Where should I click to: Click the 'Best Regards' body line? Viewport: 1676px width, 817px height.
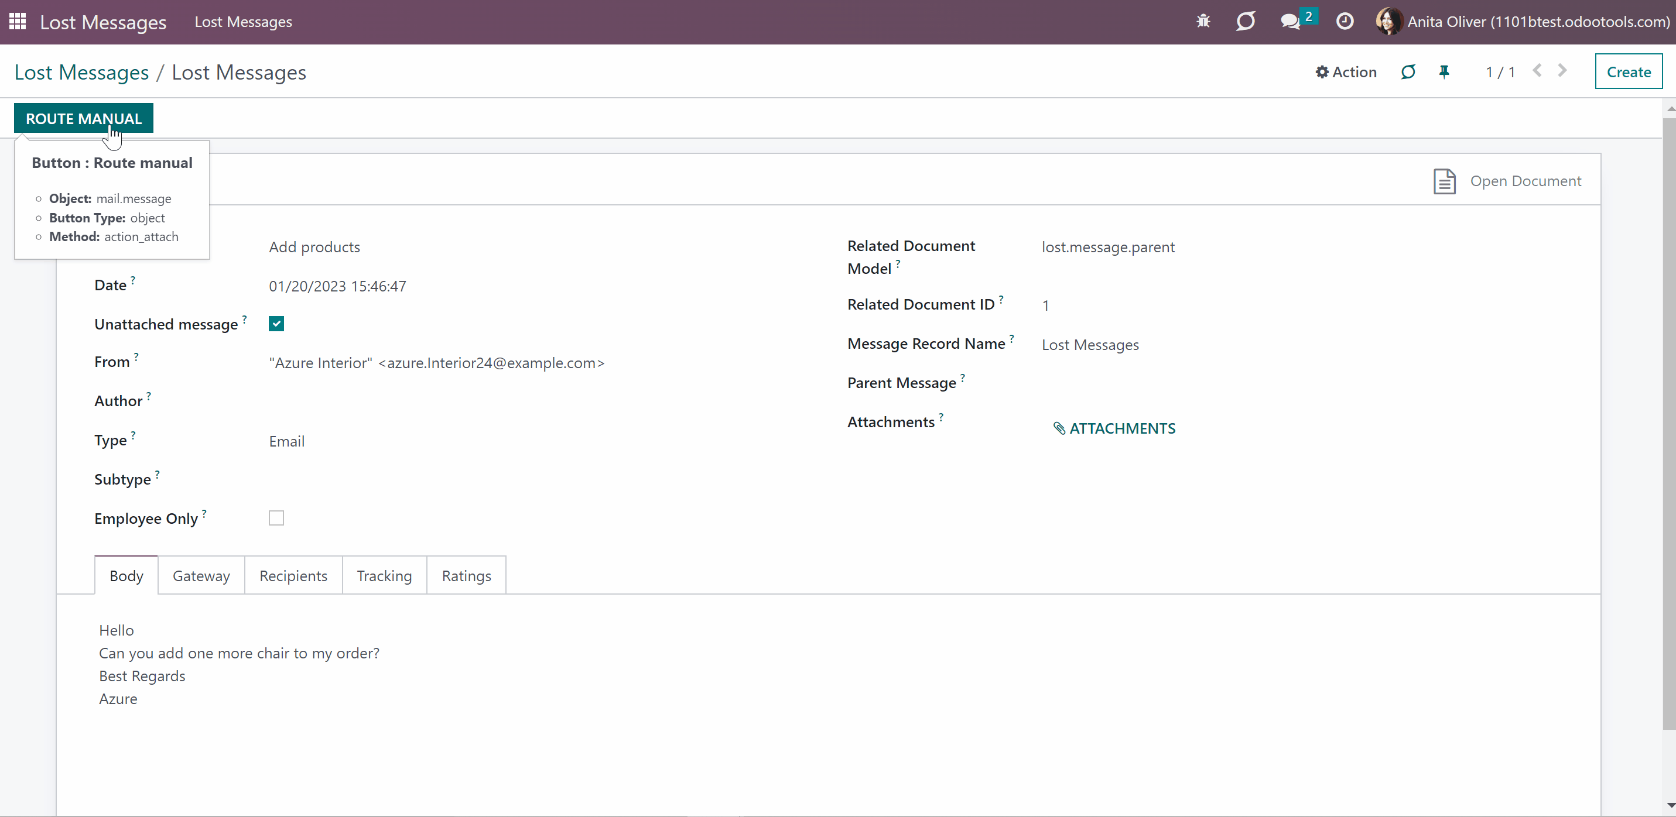(x=142, y=676)
